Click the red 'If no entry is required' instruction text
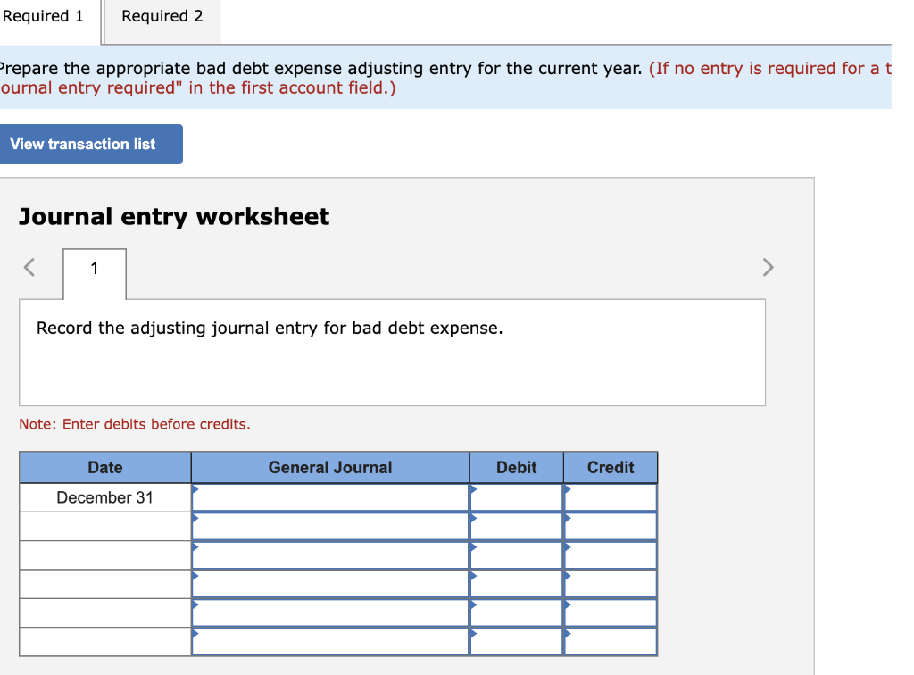 [446, 78]
